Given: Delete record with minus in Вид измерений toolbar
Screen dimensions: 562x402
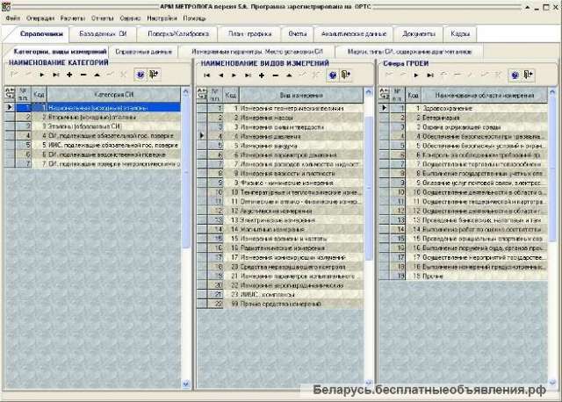Looking at the screenshot, I should pos(276,76).
